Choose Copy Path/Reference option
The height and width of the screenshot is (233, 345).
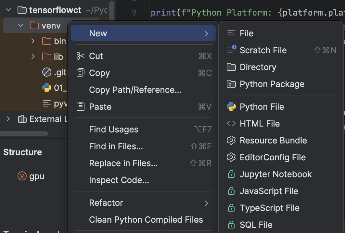click(x=135, y=90)
